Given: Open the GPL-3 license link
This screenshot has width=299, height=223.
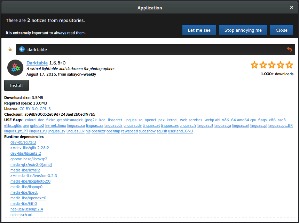Looking at the screenshot, I should [x=45, y=109].
